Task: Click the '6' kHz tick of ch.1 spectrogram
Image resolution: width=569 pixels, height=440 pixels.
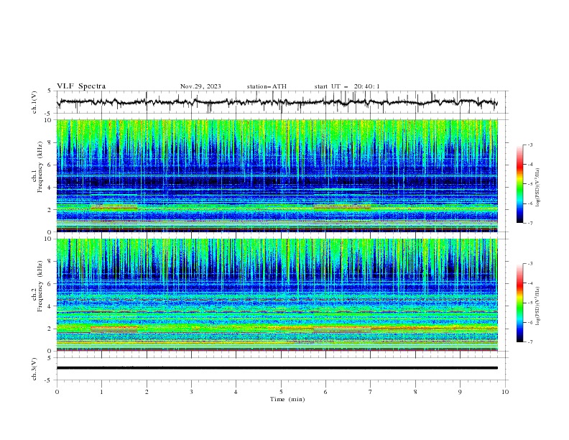Action: [x=50, y=165]
